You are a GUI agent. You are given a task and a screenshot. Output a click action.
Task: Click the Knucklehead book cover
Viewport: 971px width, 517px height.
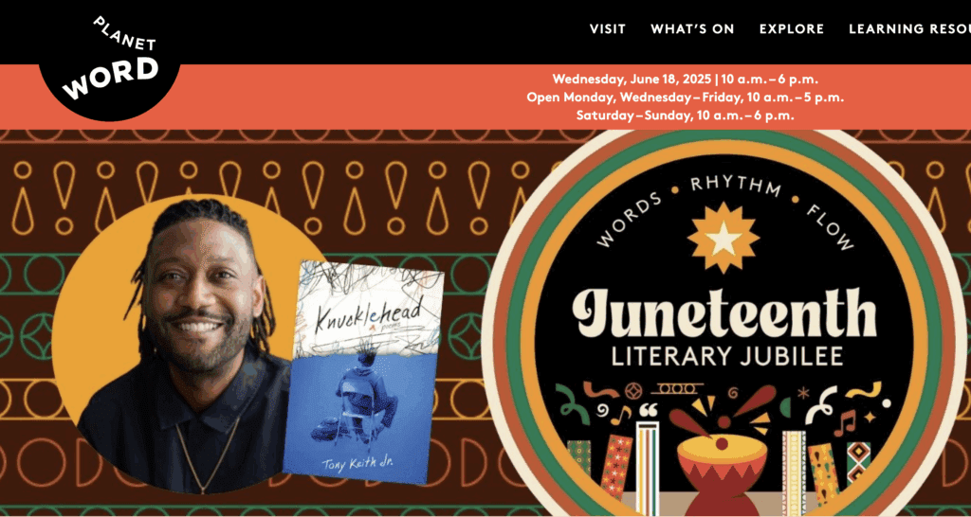[x=363, y=372]
